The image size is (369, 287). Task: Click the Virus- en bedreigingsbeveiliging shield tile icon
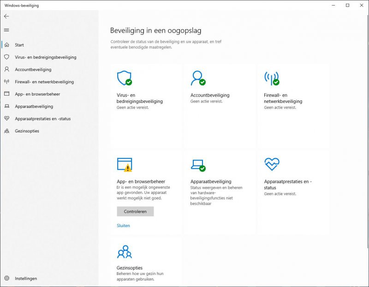tap(124, 78)
